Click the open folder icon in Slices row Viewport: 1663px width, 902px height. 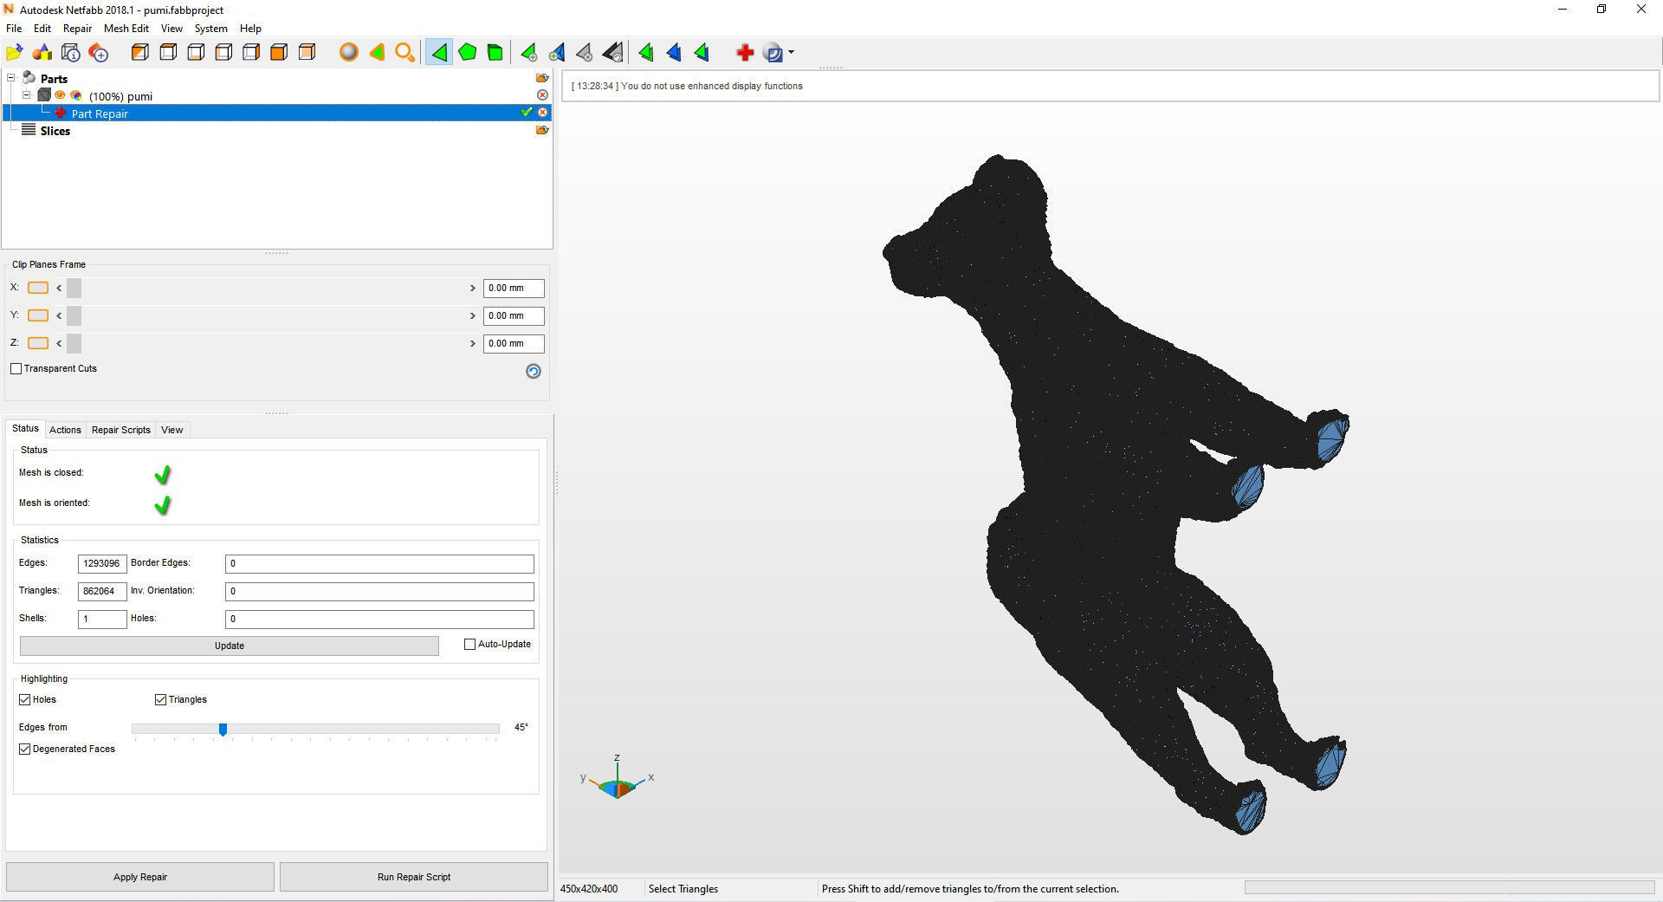(x=542, y=130)
